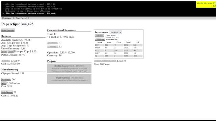Lower the price per clip

tap(4, 52)
